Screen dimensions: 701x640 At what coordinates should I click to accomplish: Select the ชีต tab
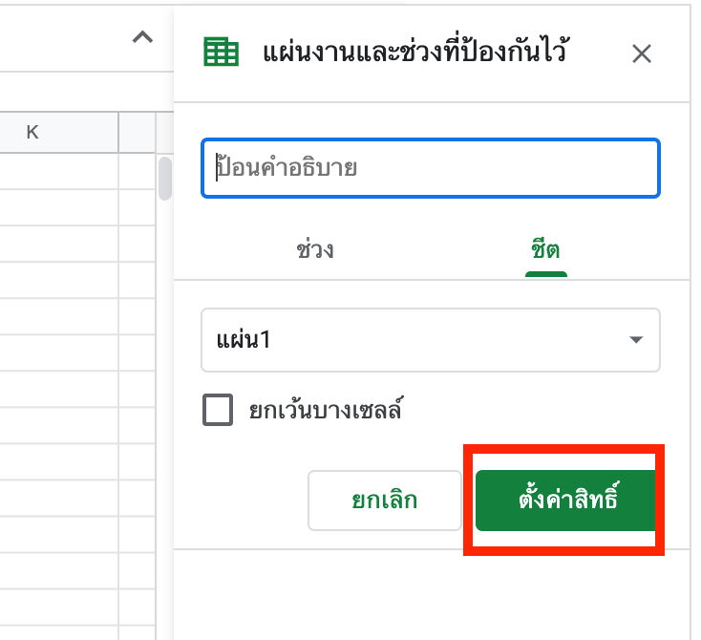[545, 251]
